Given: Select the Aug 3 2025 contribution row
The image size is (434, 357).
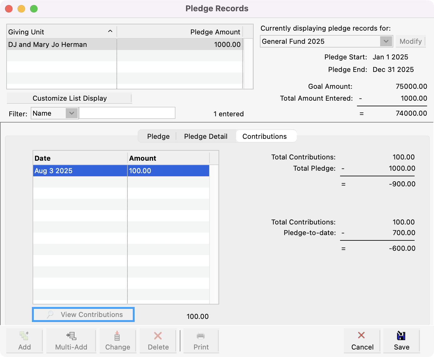Looking at the screenshot, I should [94, 171].
